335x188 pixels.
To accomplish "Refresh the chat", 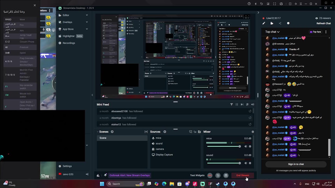I will tap(323, 23).
